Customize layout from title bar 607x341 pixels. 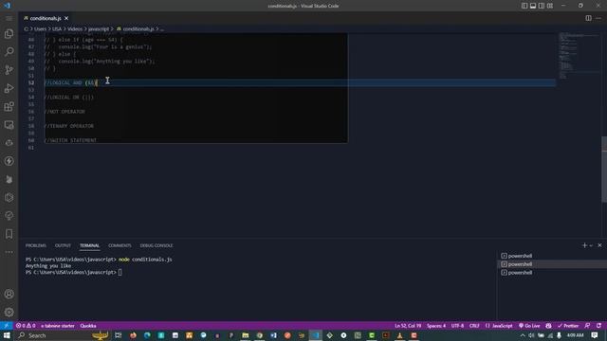coord(550,6)
